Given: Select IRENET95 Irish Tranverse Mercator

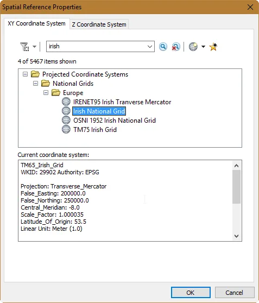Looking at the screenshot, I should click(122, 102).
